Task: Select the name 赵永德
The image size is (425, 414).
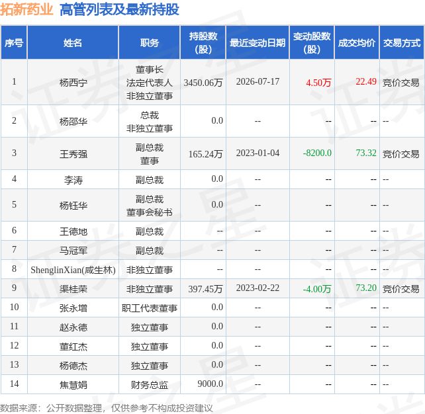Action: coord(73,327)
